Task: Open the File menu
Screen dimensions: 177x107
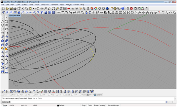Action: [3, 5]
